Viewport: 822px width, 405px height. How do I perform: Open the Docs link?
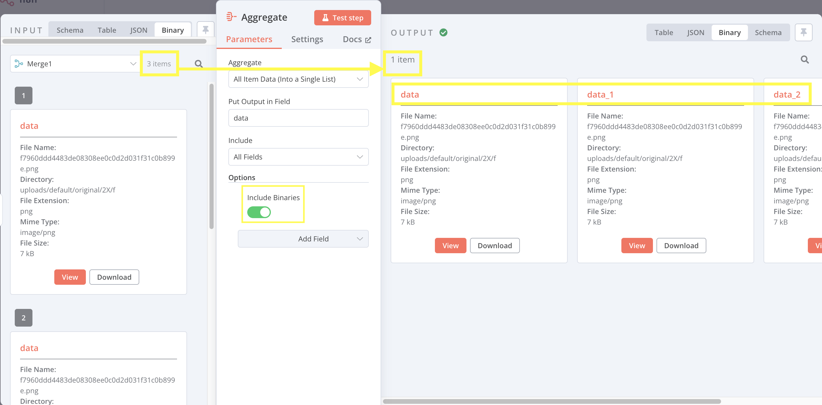[356, 39]
